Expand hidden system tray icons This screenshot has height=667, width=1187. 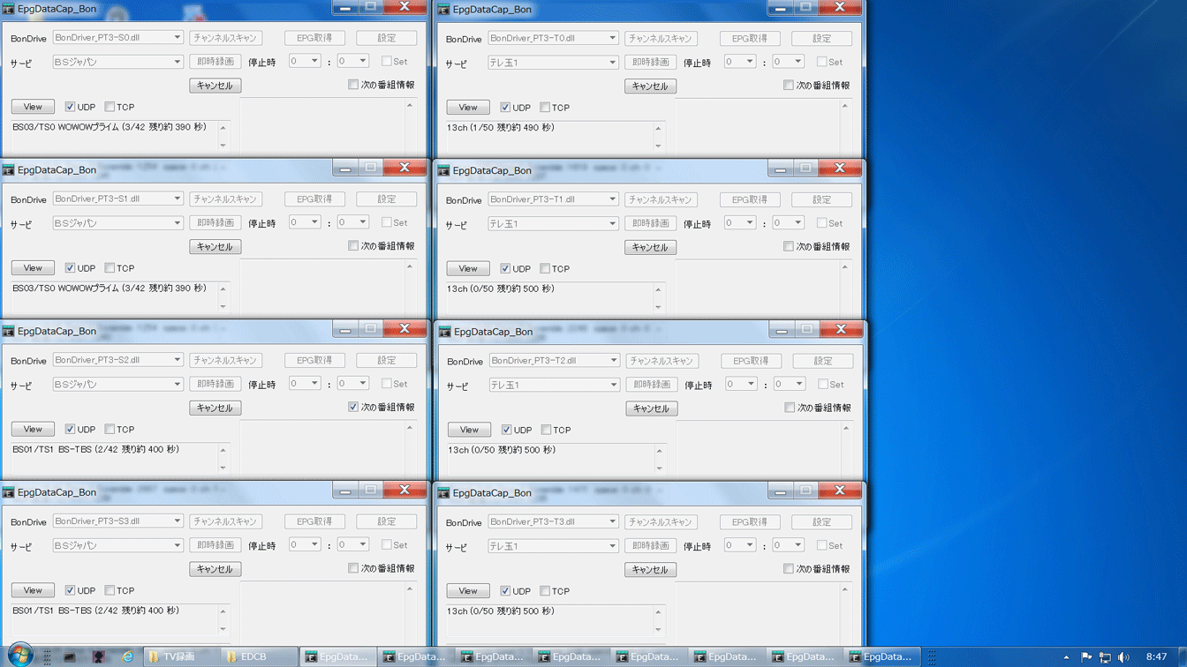tap(1066, 656)
